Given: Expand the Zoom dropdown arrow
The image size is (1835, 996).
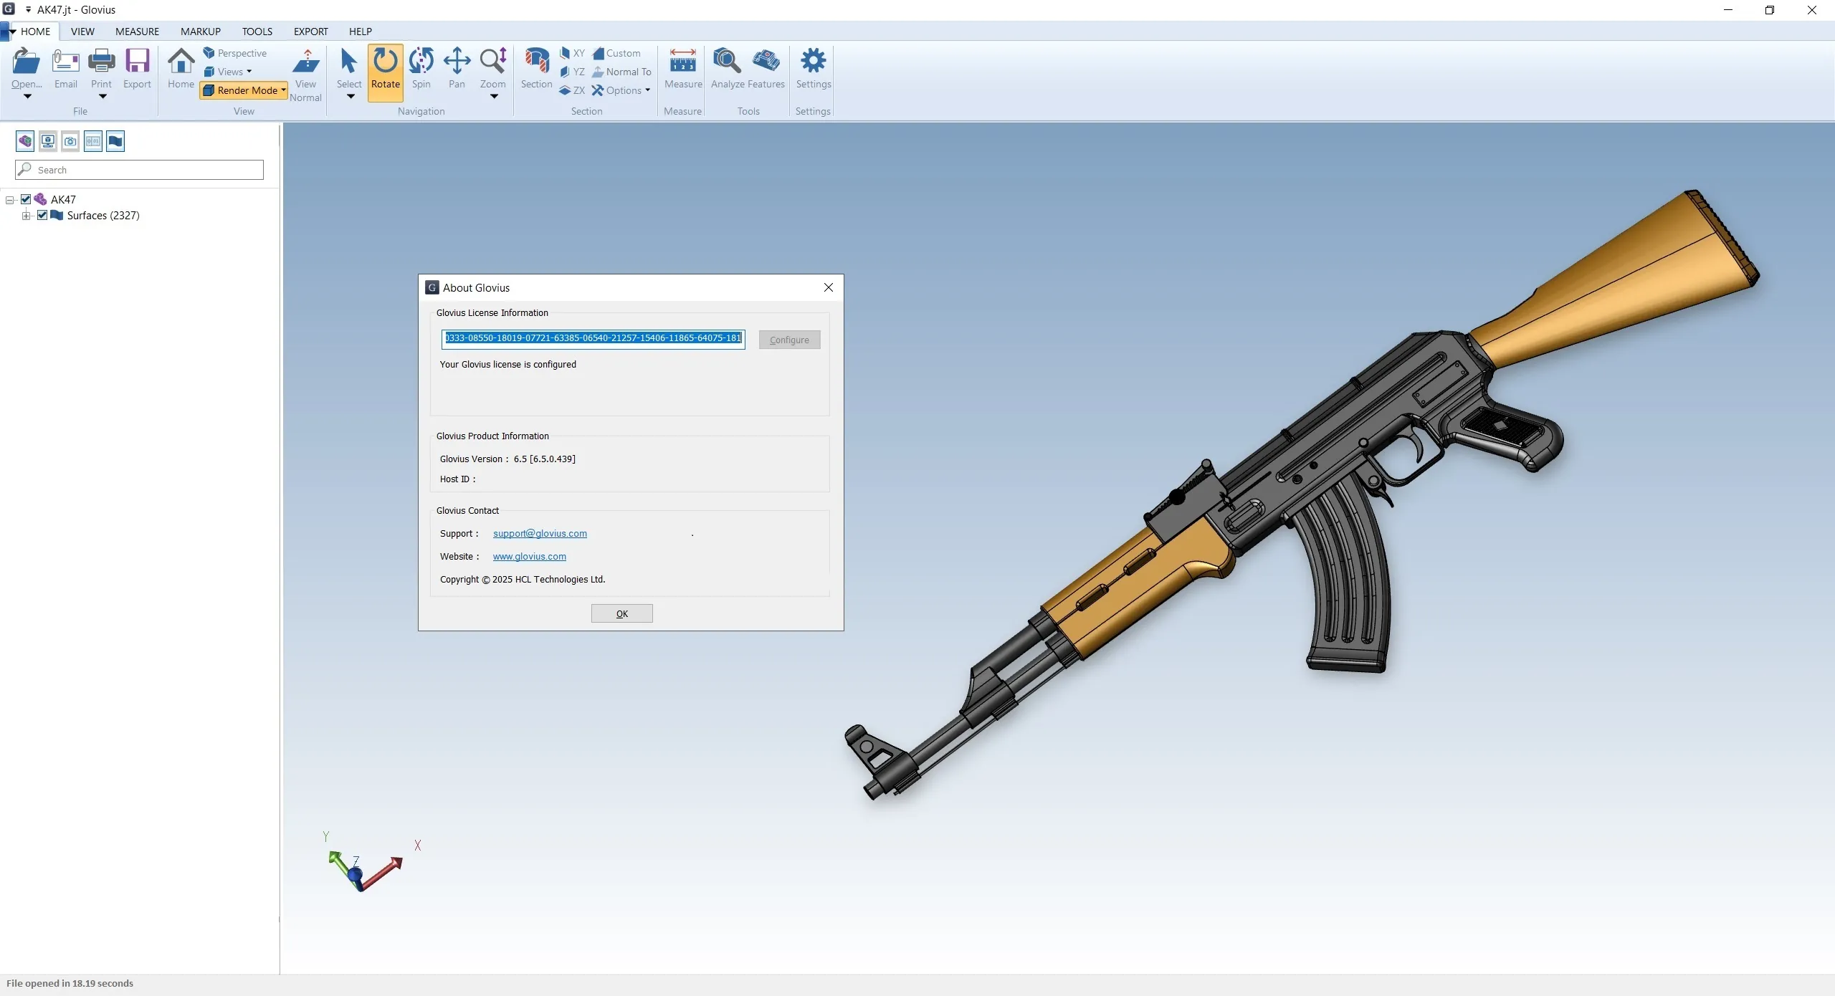Looking at the screenshot, I should (494, 97).
